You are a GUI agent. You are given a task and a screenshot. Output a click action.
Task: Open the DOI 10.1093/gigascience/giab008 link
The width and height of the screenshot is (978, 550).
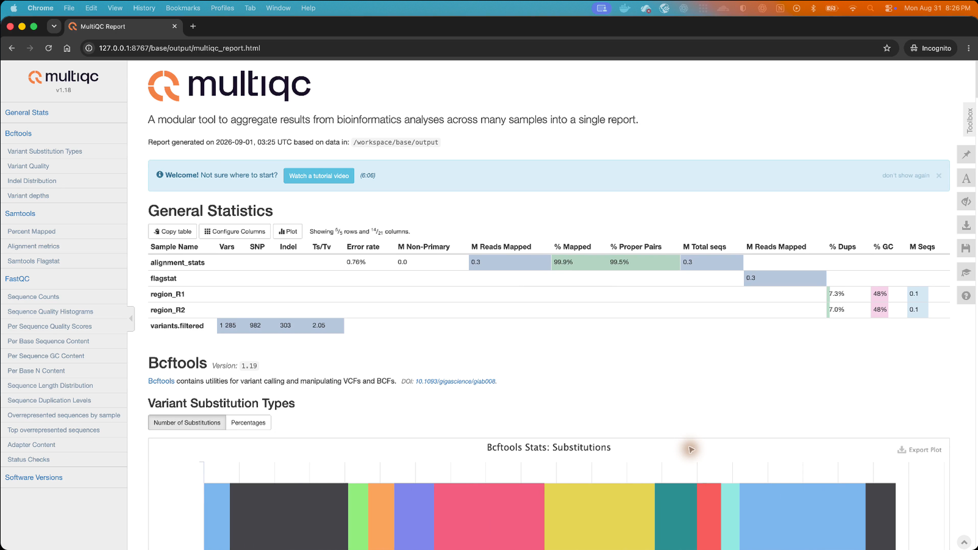(456, 381)
